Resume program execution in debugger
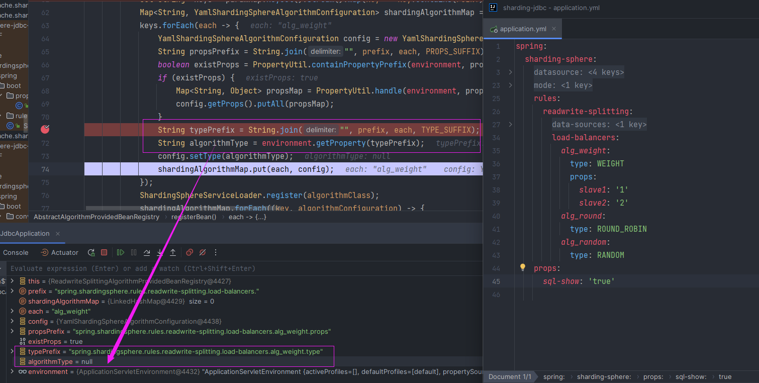The width and height of the screenshot is (759, 383). click(121, 252)
